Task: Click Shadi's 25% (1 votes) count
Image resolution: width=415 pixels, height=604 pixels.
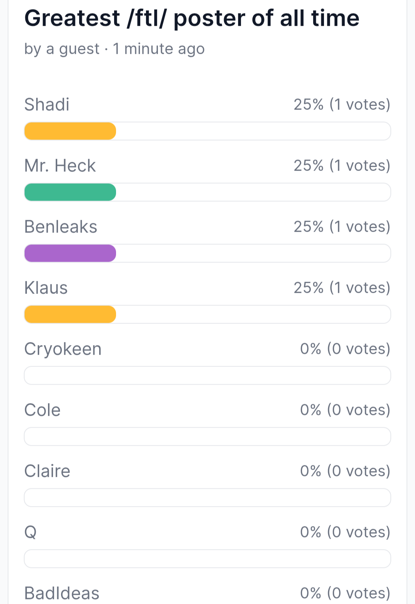Action: (342, 105)
